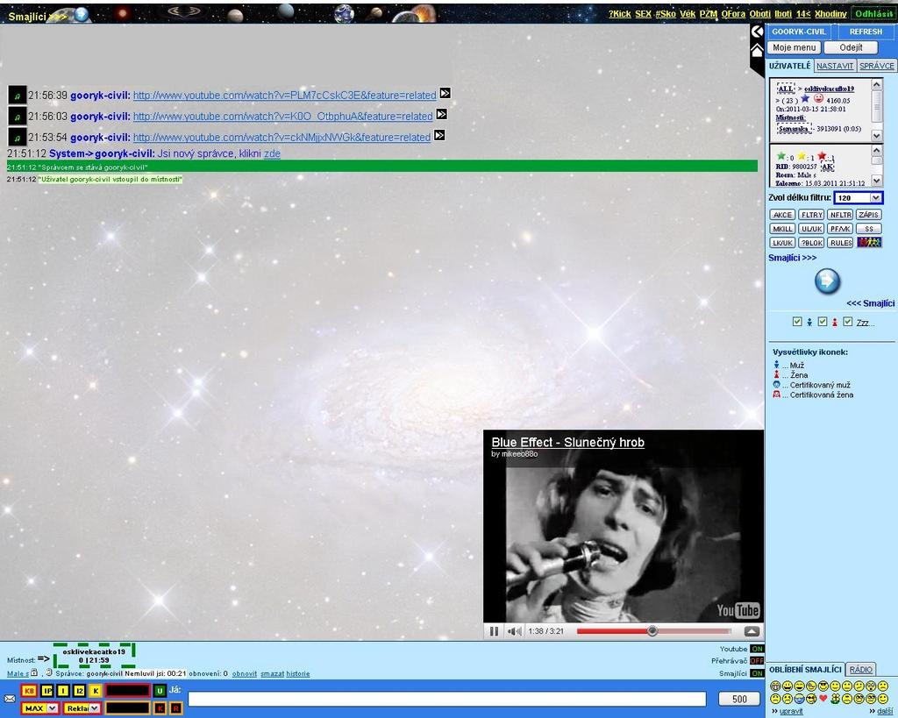This screenshot has width=898, height=718.
Task: Pause the Blue Effect video
Action: pos(494,631)
